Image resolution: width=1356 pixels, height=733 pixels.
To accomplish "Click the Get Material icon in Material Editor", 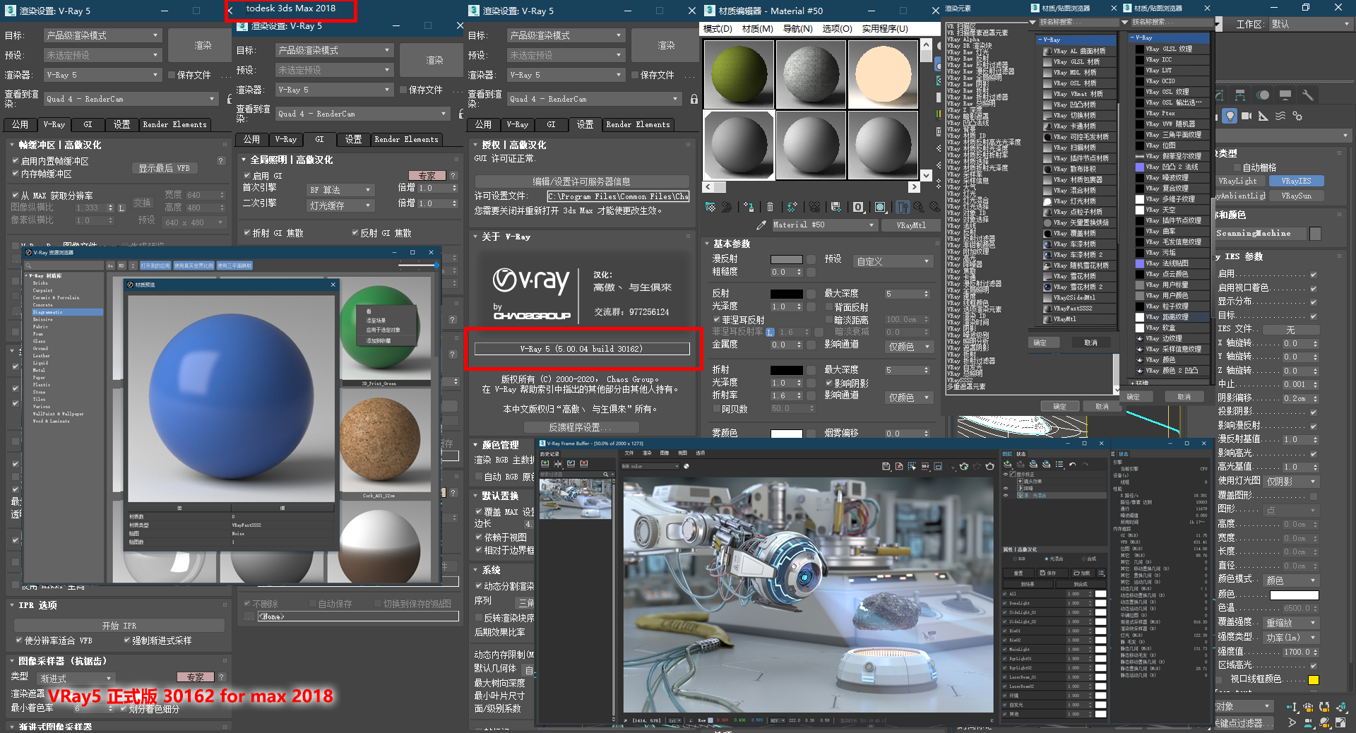I will pos(710,207).
